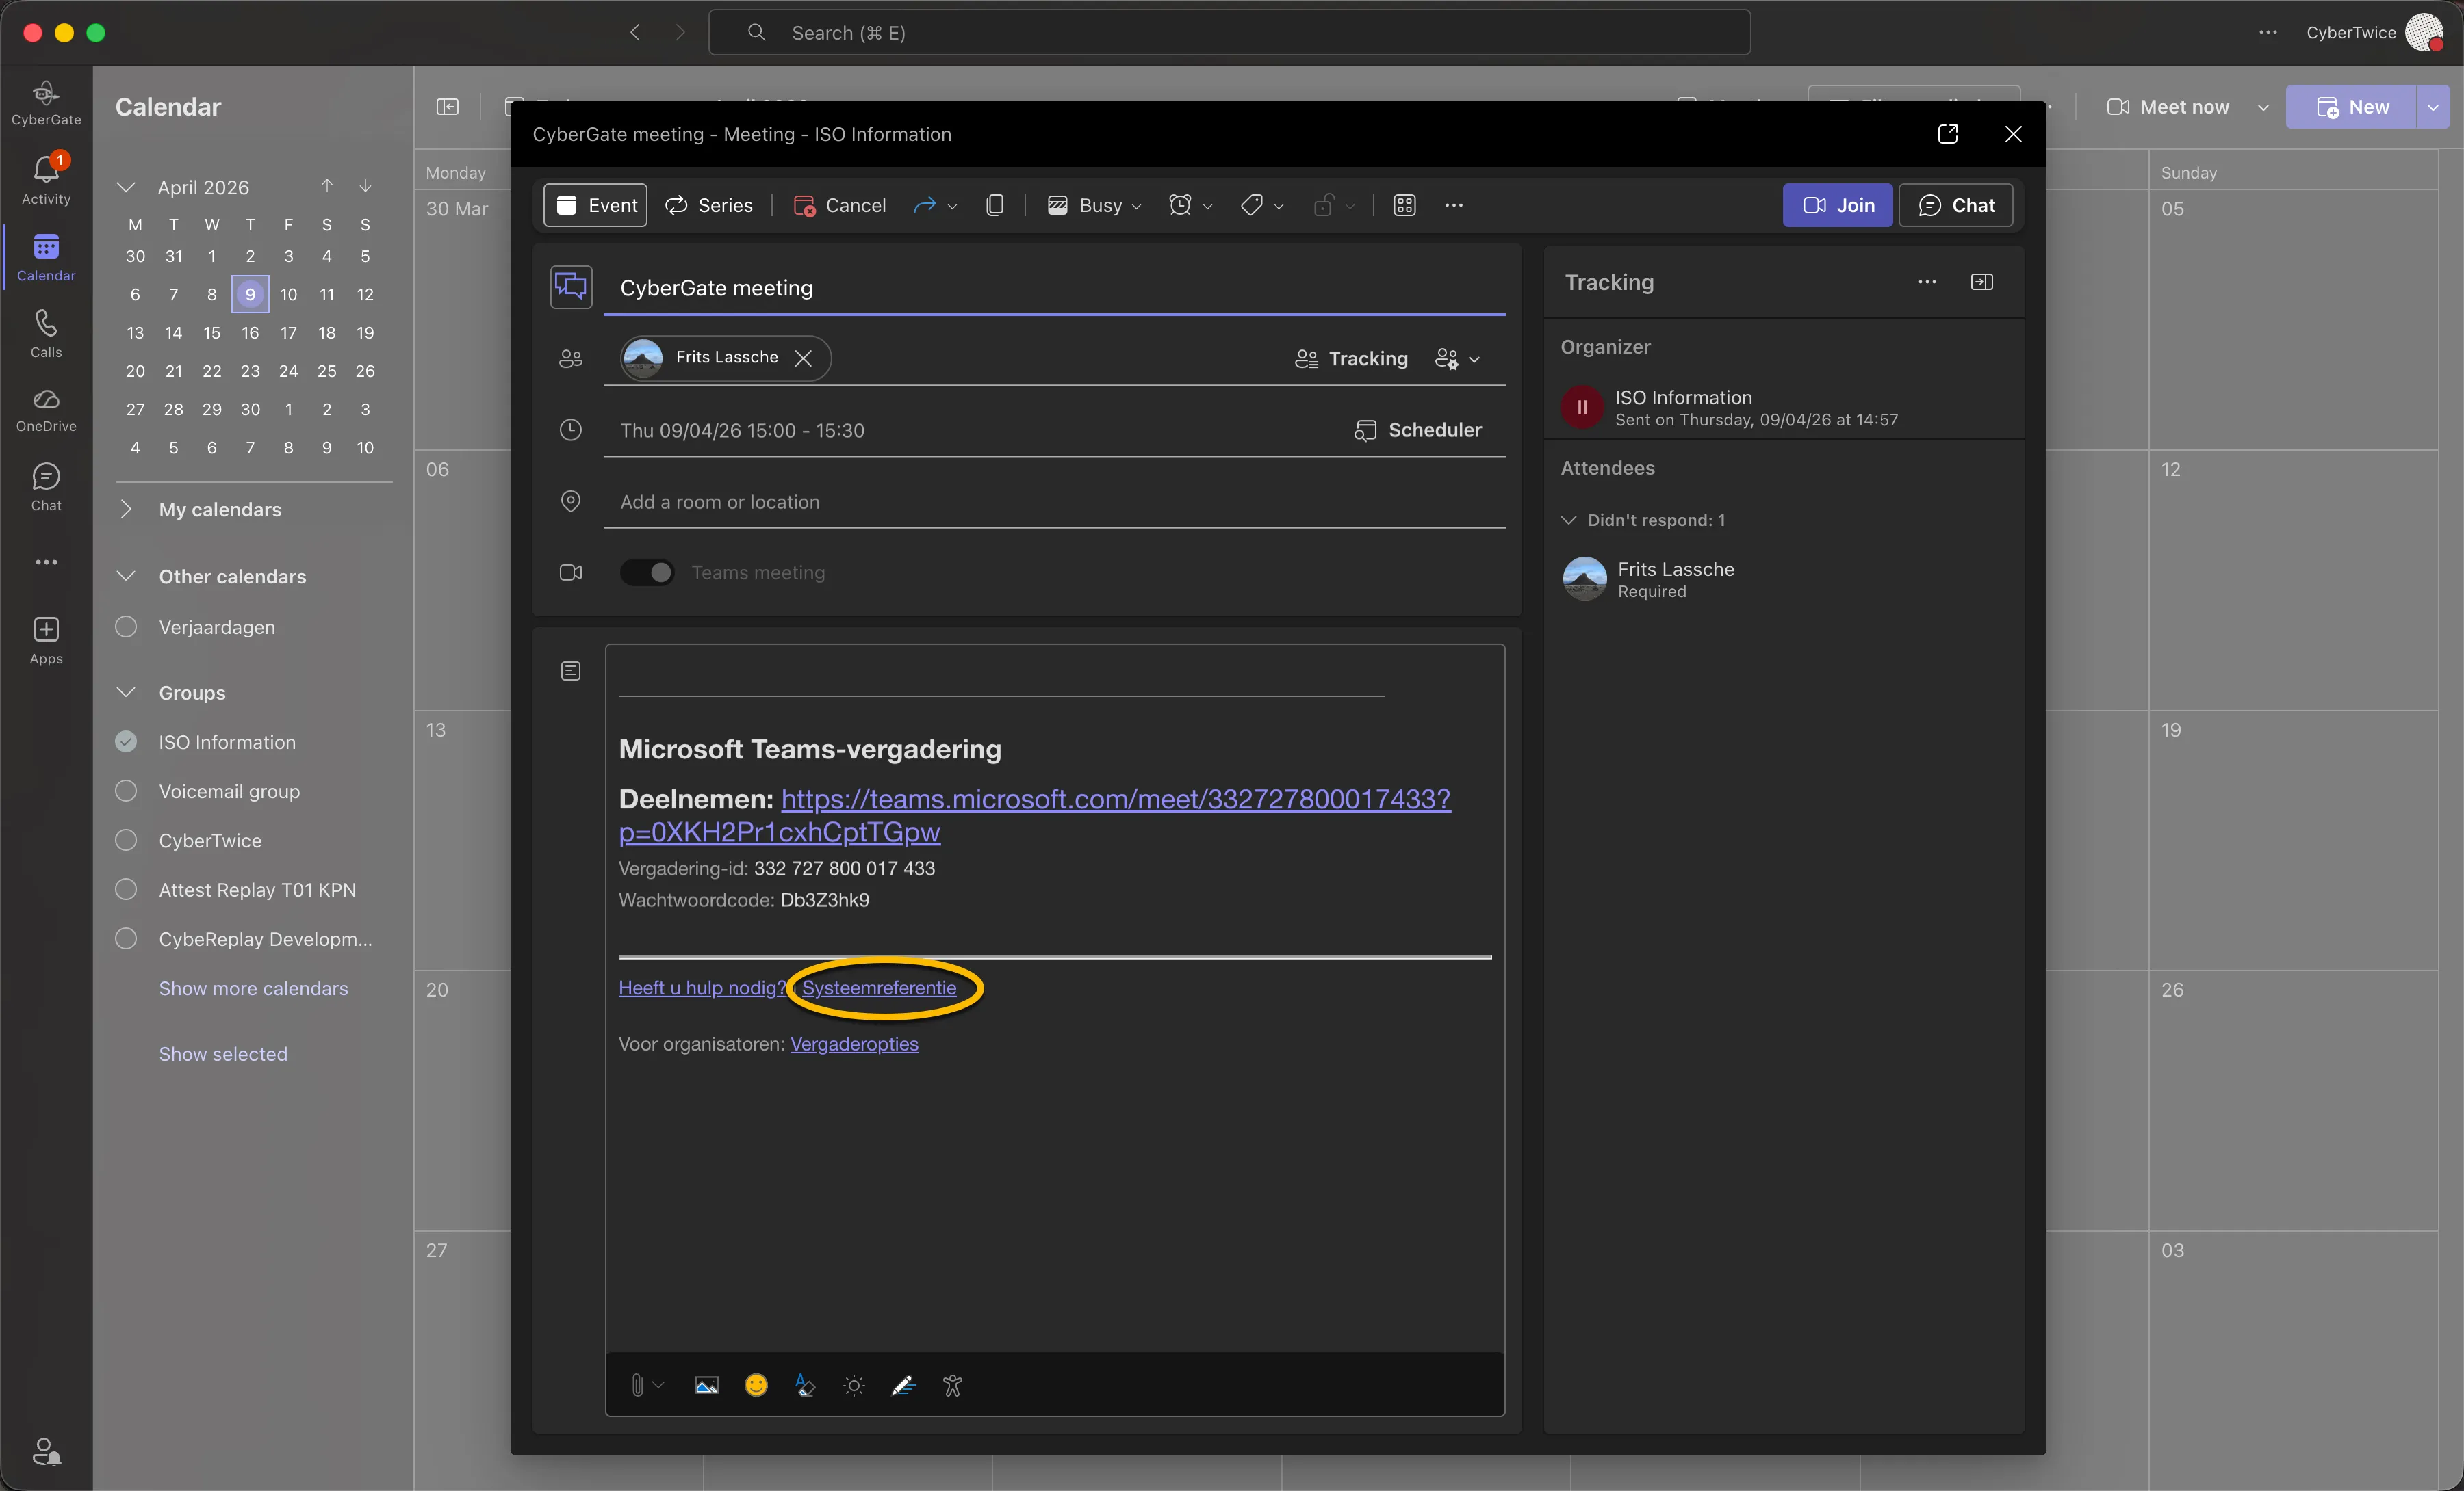The width and height of the screenshot is (2464, 1491).
Task: Open the Calls section in sidebar
Action: tap(46, 334)
